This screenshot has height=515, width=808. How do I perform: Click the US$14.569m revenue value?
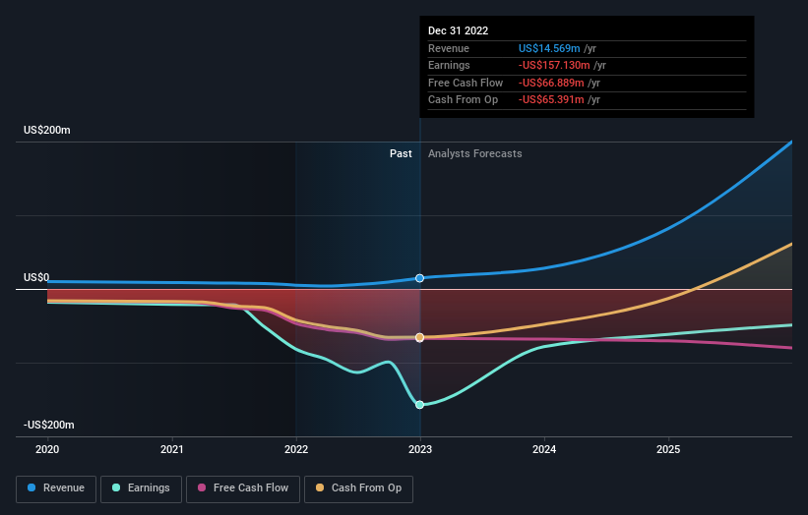click(549, 48)
